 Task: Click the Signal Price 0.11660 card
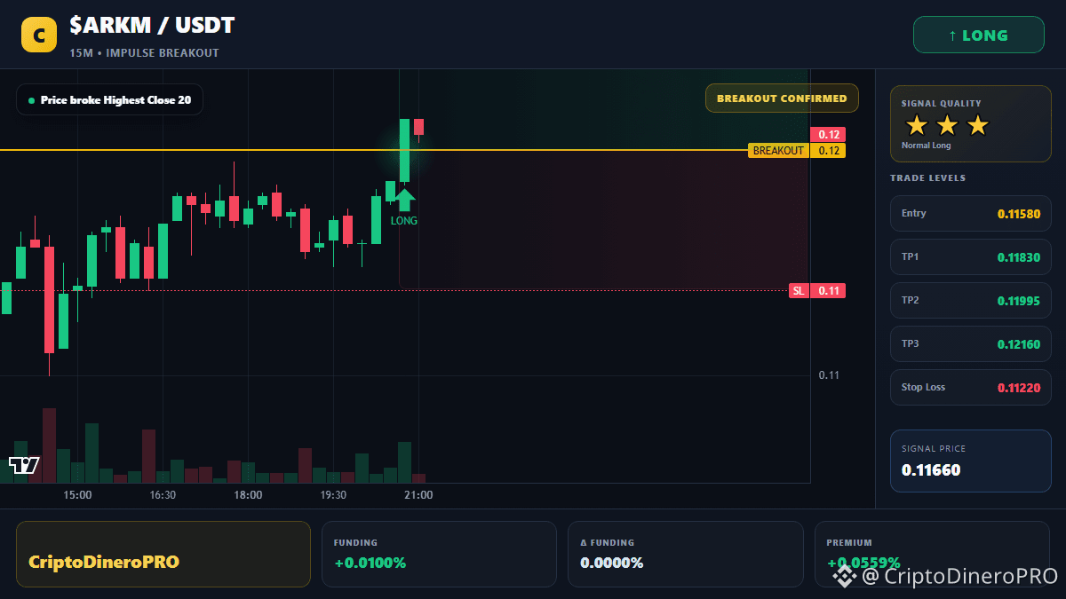click(x=971, y=461)
